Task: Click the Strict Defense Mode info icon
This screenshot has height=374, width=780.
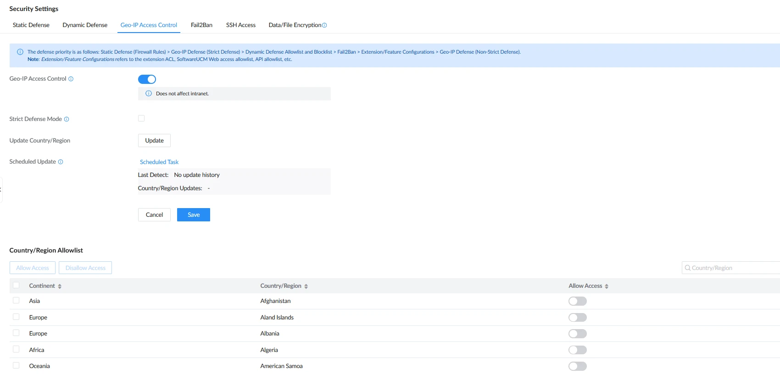Action: (67, 119)
